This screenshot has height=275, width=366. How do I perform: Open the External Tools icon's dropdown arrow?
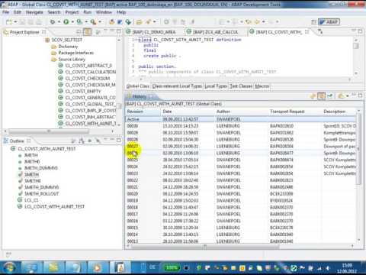(x=100, y=22)
